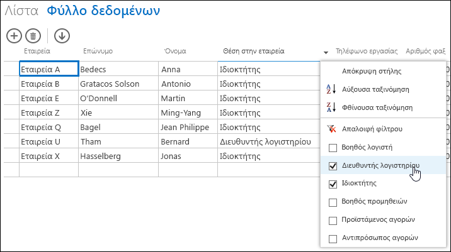The height and width of the screenshot is (252, 451).
Task: Open the Φύλλο δεδομένων view tab
Action: (103, 11)
